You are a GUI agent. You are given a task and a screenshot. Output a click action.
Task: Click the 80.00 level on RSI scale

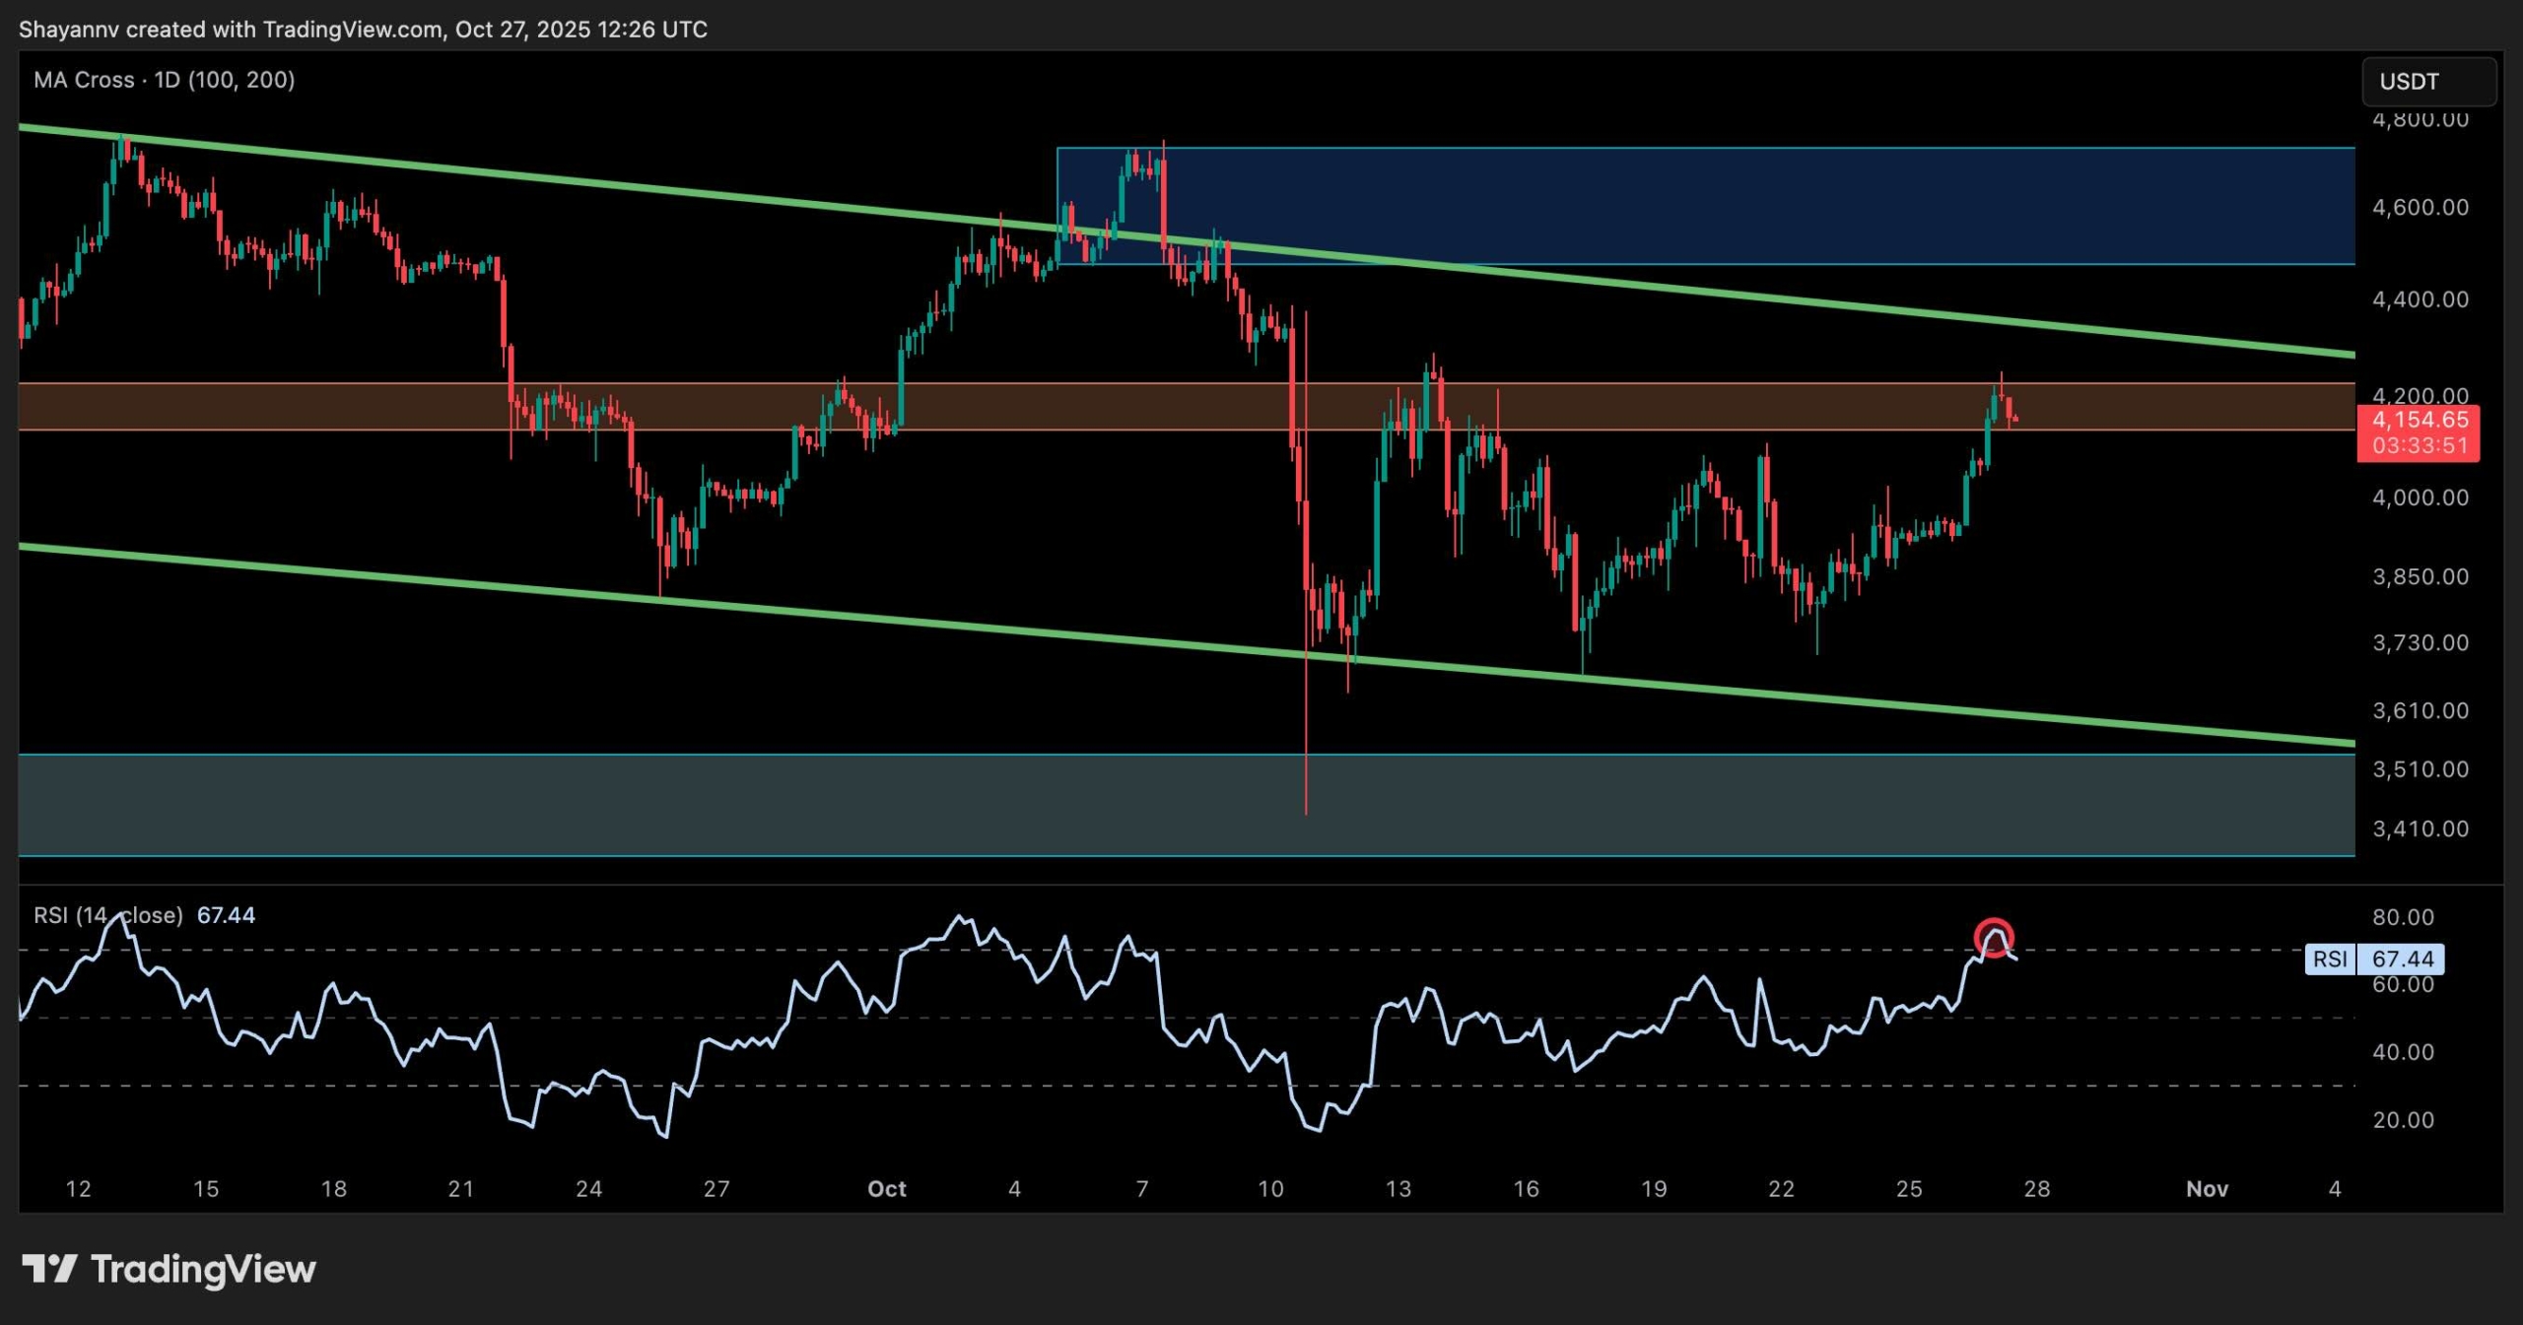(2403, 917)
